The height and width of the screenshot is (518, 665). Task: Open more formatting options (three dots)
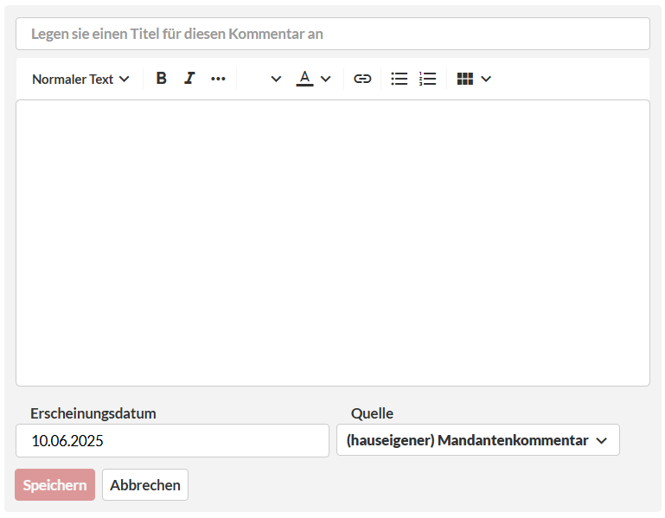[x=218, y=79]
